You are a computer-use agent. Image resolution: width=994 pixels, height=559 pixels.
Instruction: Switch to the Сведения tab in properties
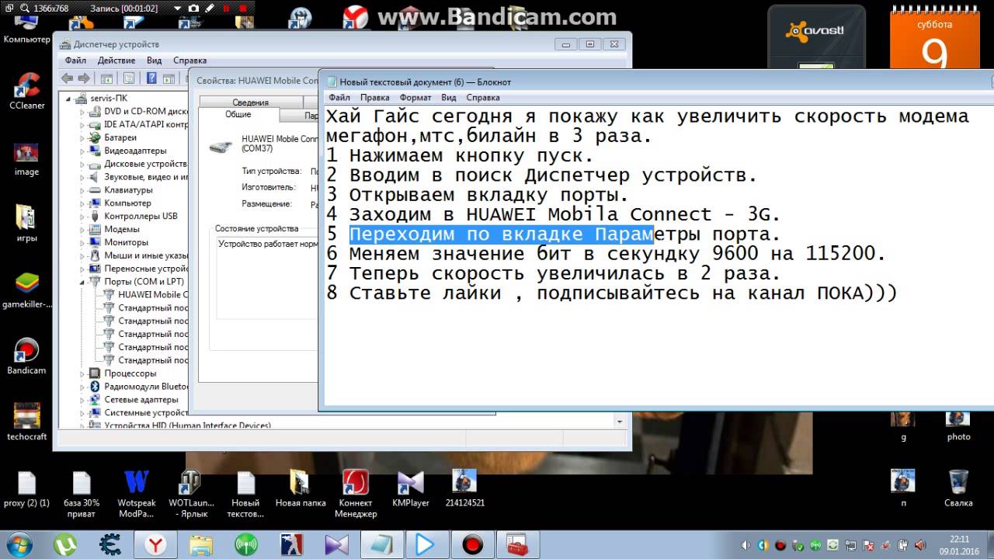(x=250, y=102)
